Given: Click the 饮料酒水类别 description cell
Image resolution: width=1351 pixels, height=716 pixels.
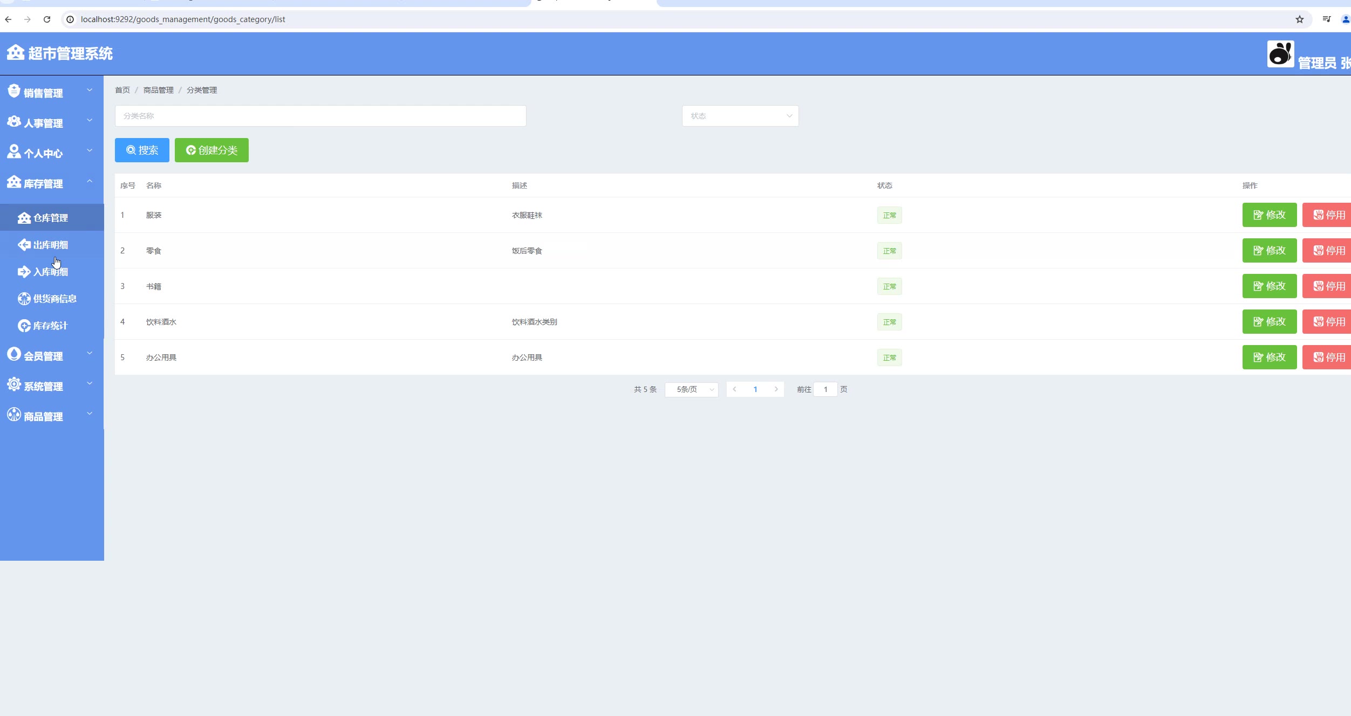Looking at the screenshot, I should click(x=535, y=322).
